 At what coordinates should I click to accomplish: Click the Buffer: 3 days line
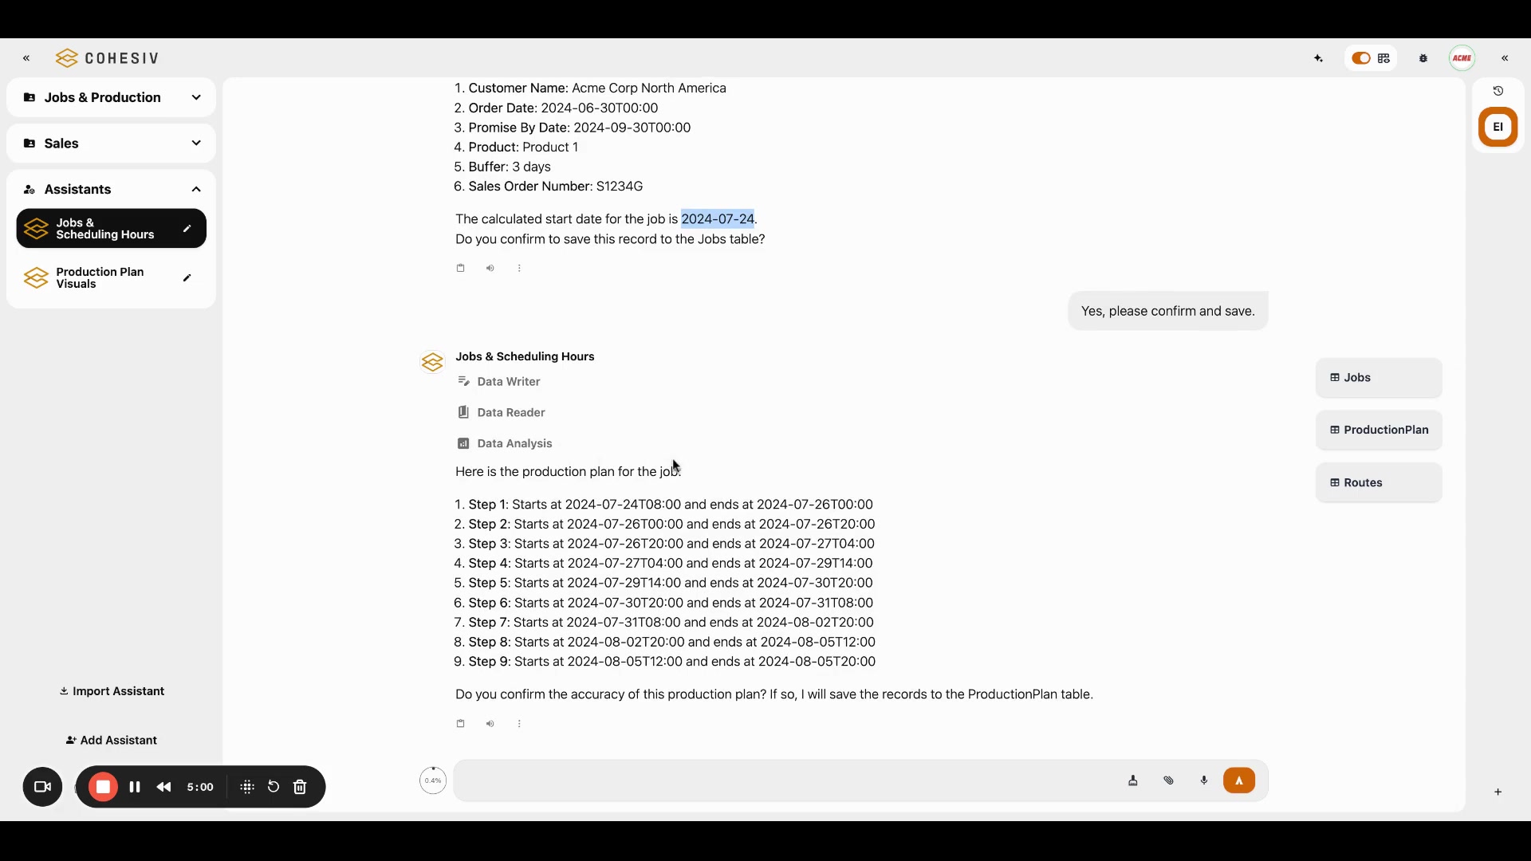coord(502,167)
